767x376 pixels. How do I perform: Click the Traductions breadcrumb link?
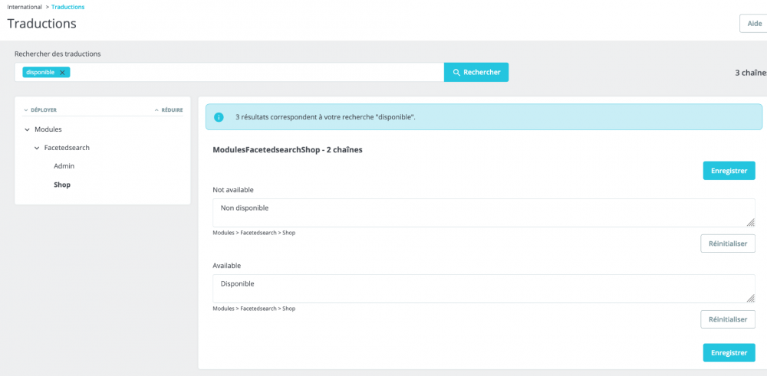click(x=68, y=7)
